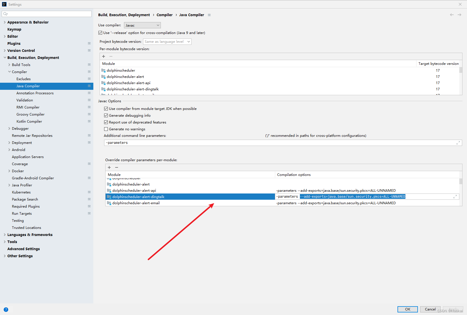Add a per-module bytecode version entry
This screenshot has height=315, width=467.
tap(104, 56)
